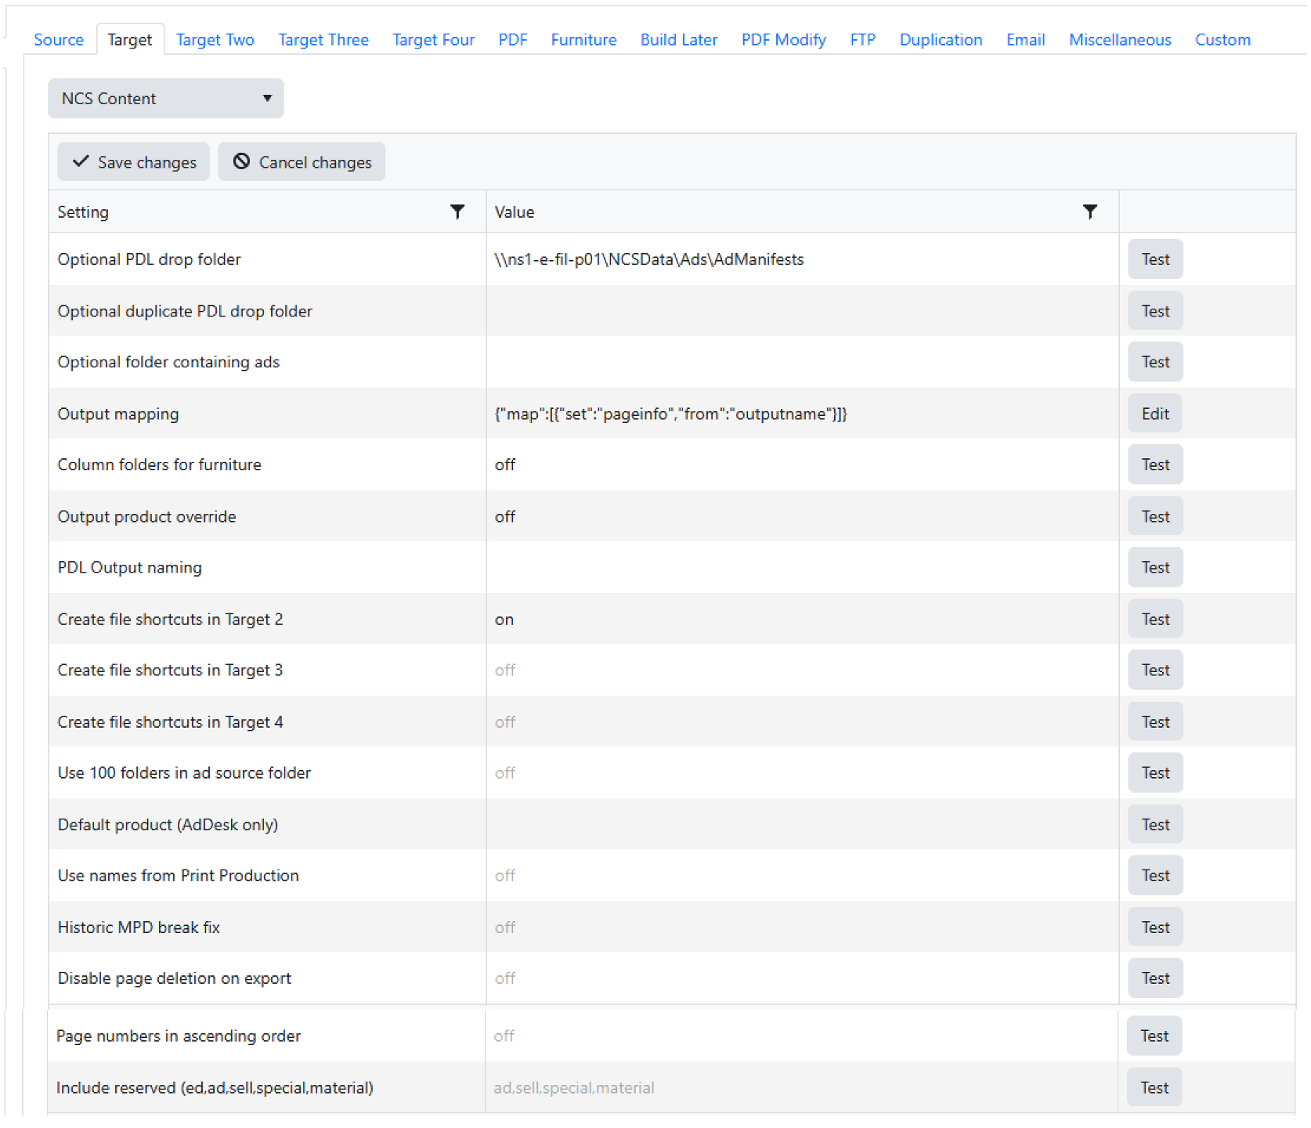
Task: Click Test for Page numbers in ascending order
Action: pyautogui.click(x=1154, y=1036)
